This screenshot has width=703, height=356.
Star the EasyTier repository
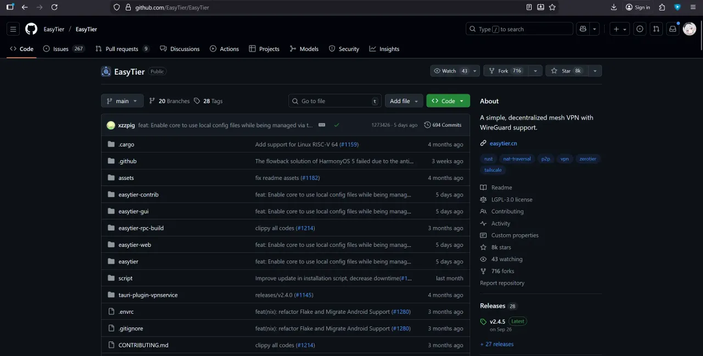(x=566, y=71)
